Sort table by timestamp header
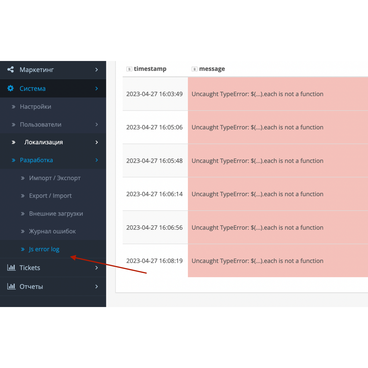This screenshot has height=368, width=368. coord(150,69)
